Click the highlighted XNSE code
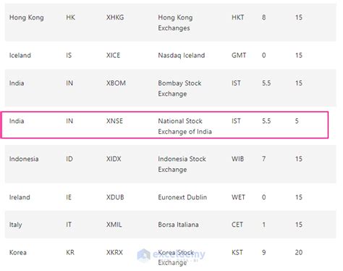The width and height of the screenshot is (343, 271). tap(114, 121)
